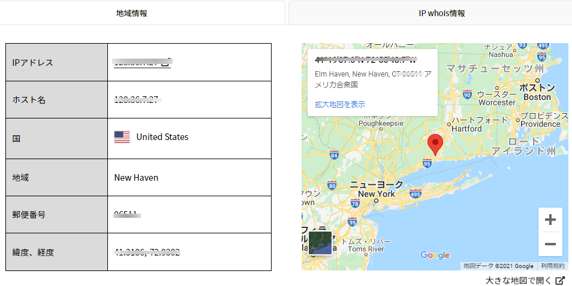The width and height of the screenshot is (572, 286).
Task: Click the New York label on the map
Action: coord(376,194)
